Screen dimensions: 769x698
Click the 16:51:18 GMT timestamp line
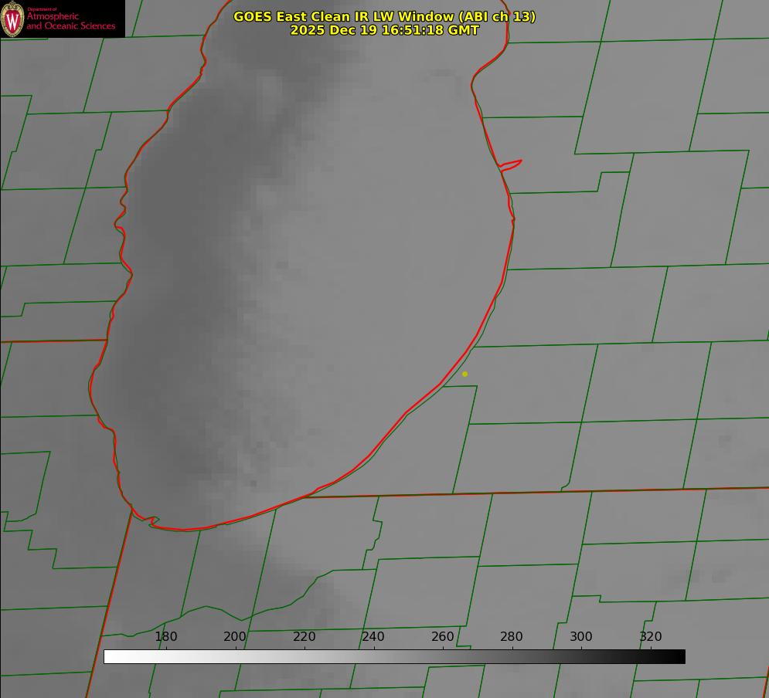(384, 30)
